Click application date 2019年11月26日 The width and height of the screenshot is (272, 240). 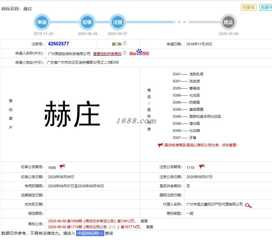coord(199,44)
